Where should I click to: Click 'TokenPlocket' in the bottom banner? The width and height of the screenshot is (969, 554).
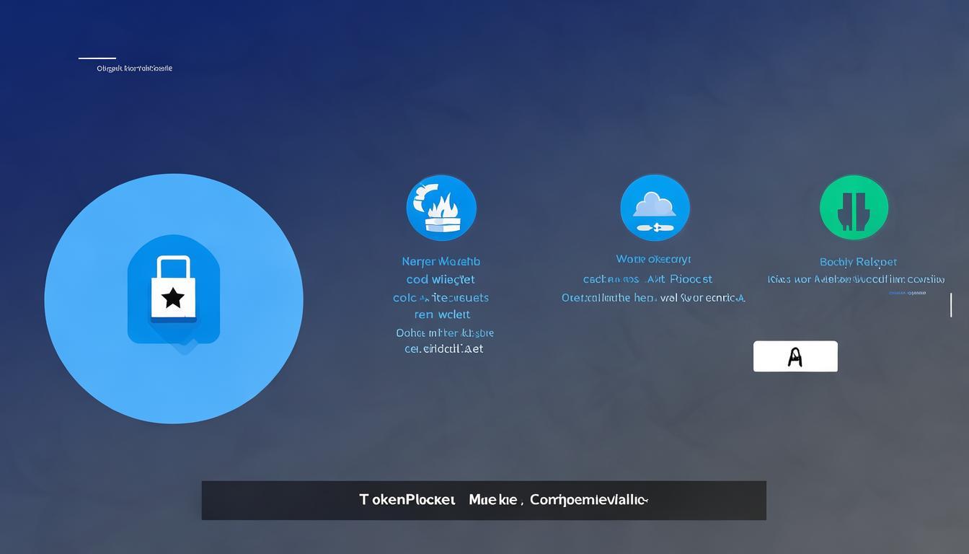[407, 500]
